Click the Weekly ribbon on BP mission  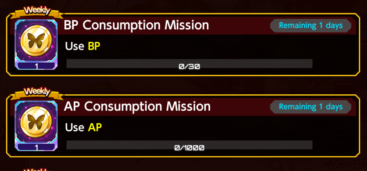coord(37,11)
